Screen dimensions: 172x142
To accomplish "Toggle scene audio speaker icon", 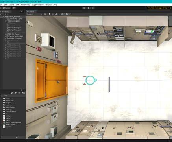I will 53,14.
